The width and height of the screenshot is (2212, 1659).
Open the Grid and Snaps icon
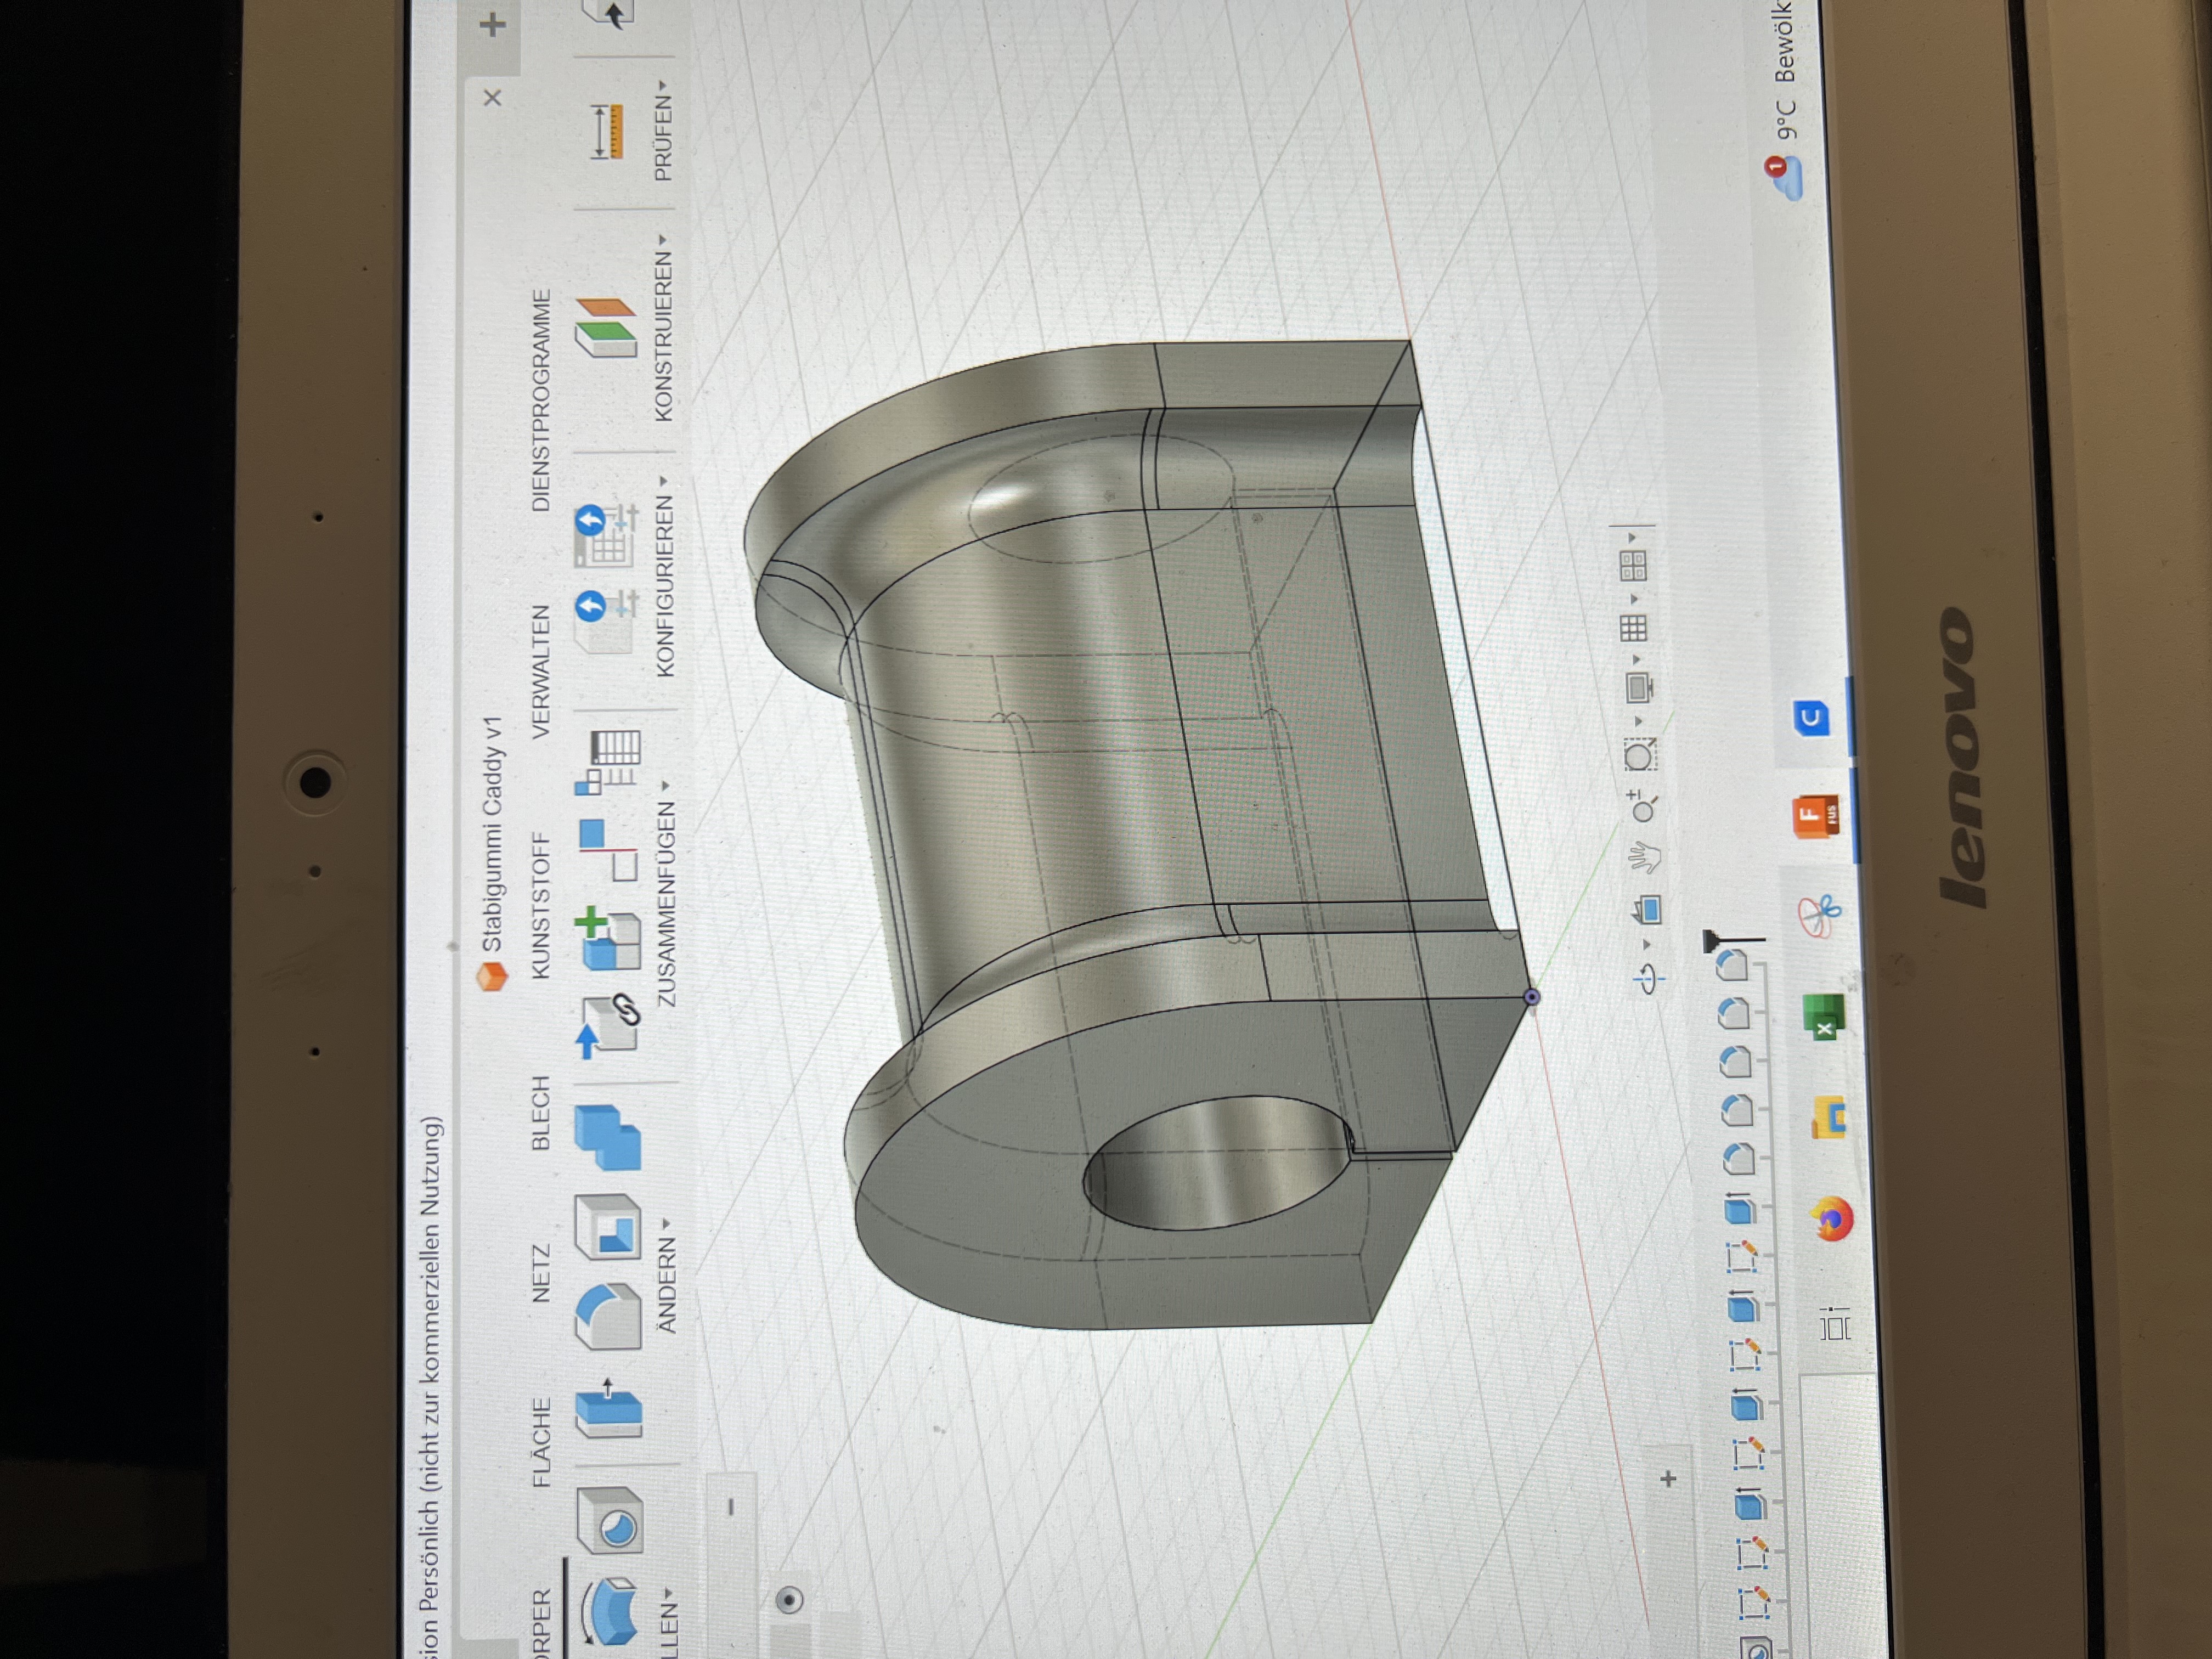pyautogui.click(x=1633, y=628)
